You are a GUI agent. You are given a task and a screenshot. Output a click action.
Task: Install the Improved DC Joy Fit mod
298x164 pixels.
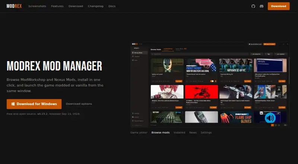(248, 81)
